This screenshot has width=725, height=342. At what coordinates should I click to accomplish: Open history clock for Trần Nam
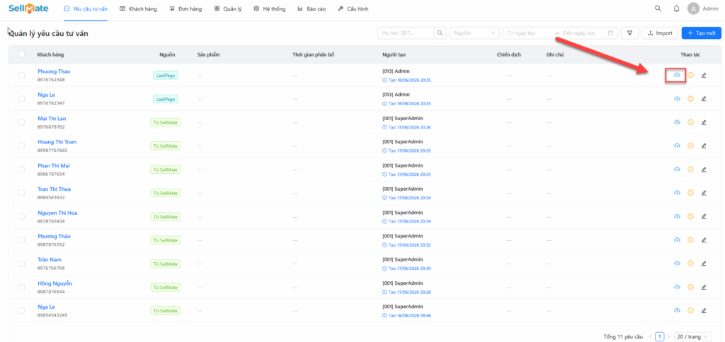690,263
